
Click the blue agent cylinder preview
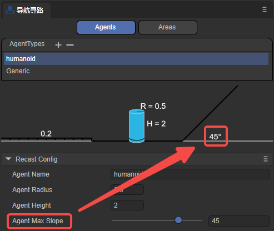(137, 126)
